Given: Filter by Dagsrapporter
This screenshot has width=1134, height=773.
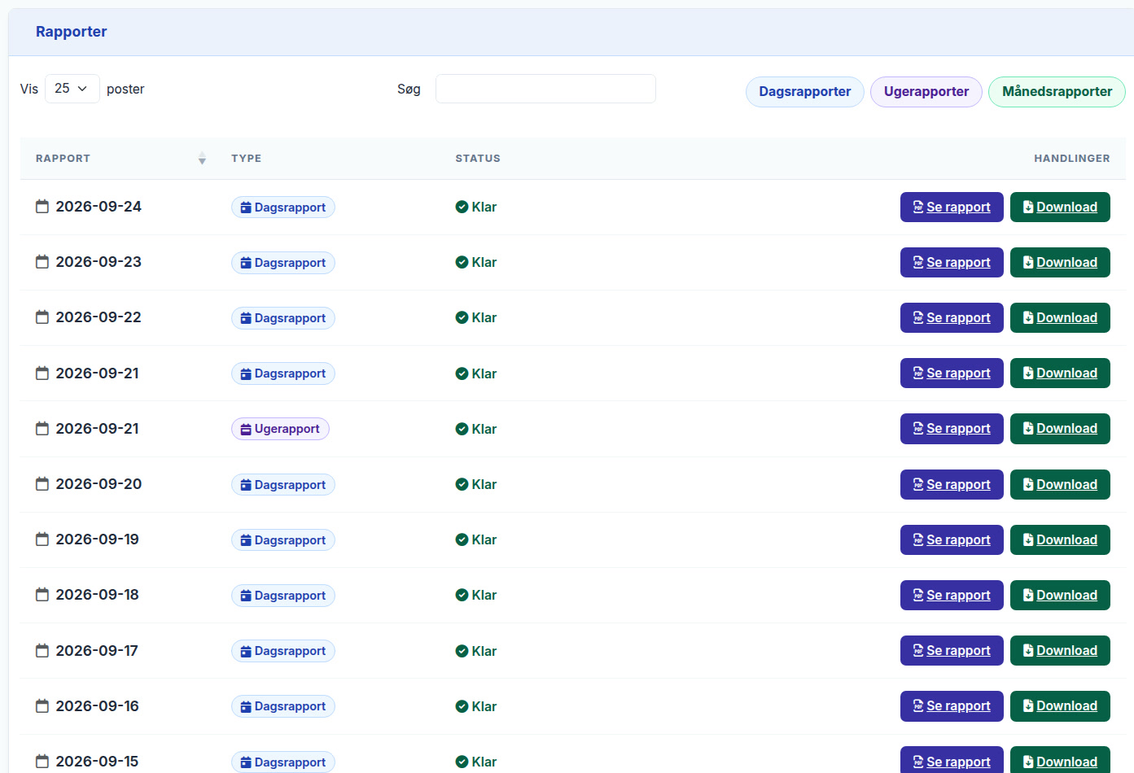Looking at the screenshot, I should (804, 92).
